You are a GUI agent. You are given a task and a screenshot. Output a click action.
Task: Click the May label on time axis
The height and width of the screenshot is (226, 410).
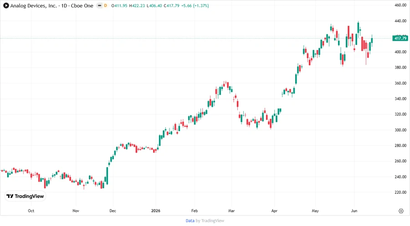pos(315,211)
